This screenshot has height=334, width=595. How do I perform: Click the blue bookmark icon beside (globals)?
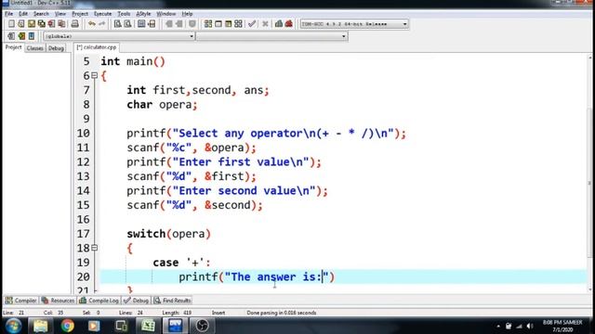click(x=32, y=36)
